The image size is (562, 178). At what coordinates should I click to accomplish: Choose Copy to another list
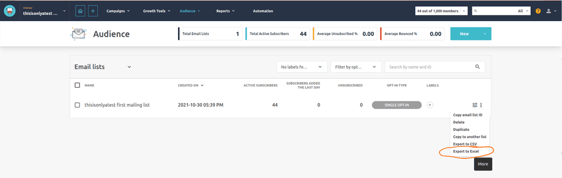coord(470,137)
